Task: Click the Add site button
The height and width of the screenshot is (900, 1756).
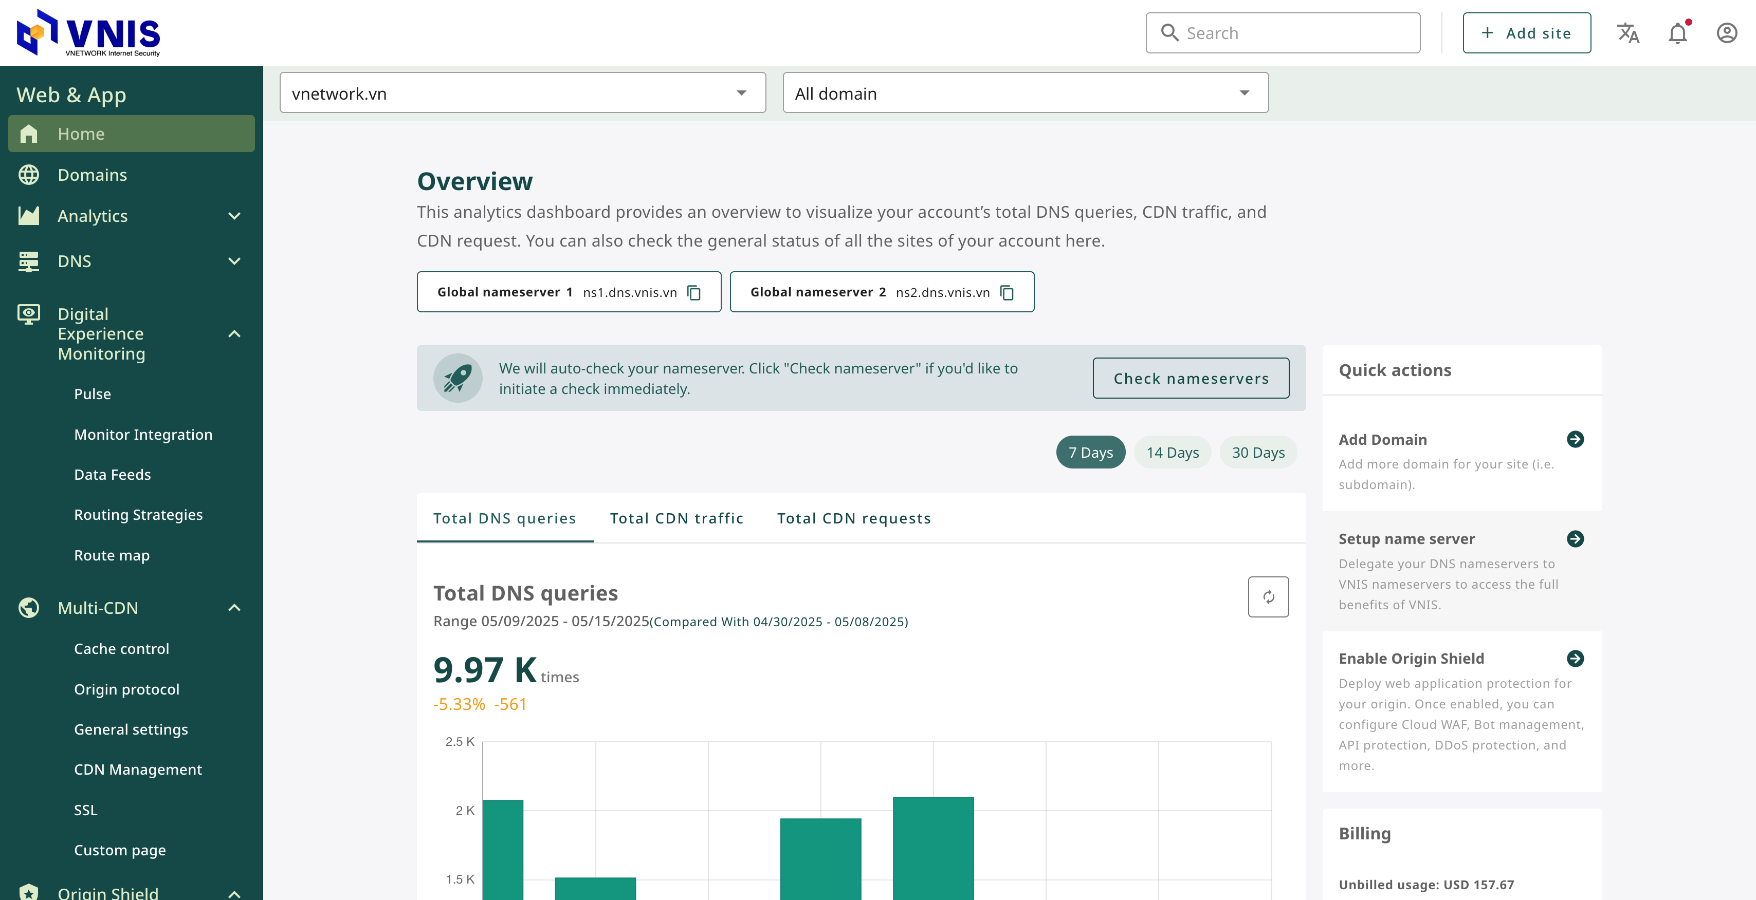Action: [1526, 33]
